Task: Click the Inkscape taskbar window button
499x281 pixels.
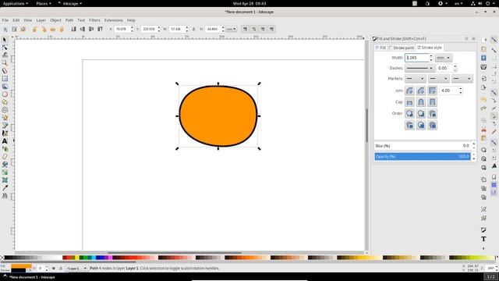Action: point(30,277)
